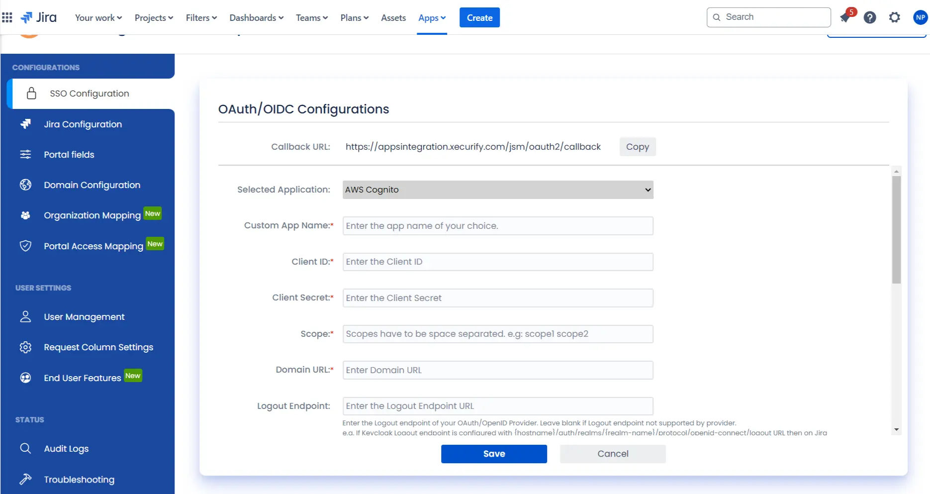Focus the Custom App Name field

(498, 226)
